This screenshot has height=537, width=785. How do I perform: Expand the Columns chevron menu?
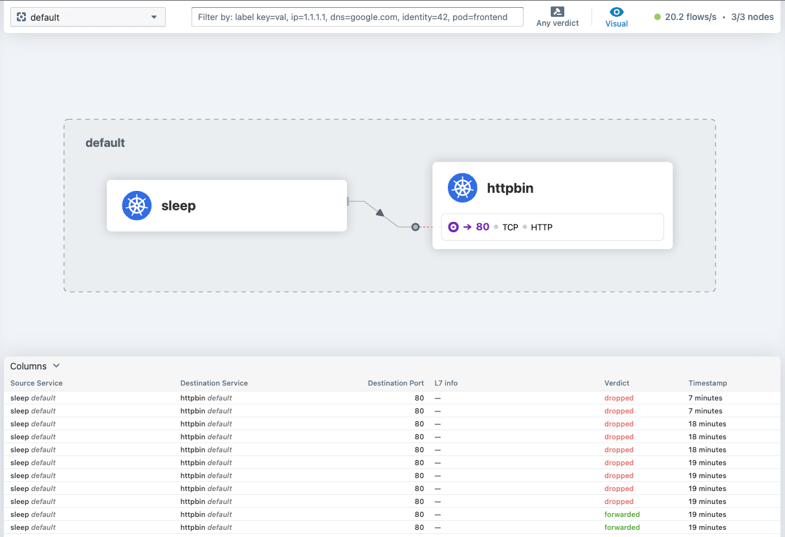[56, 366]
